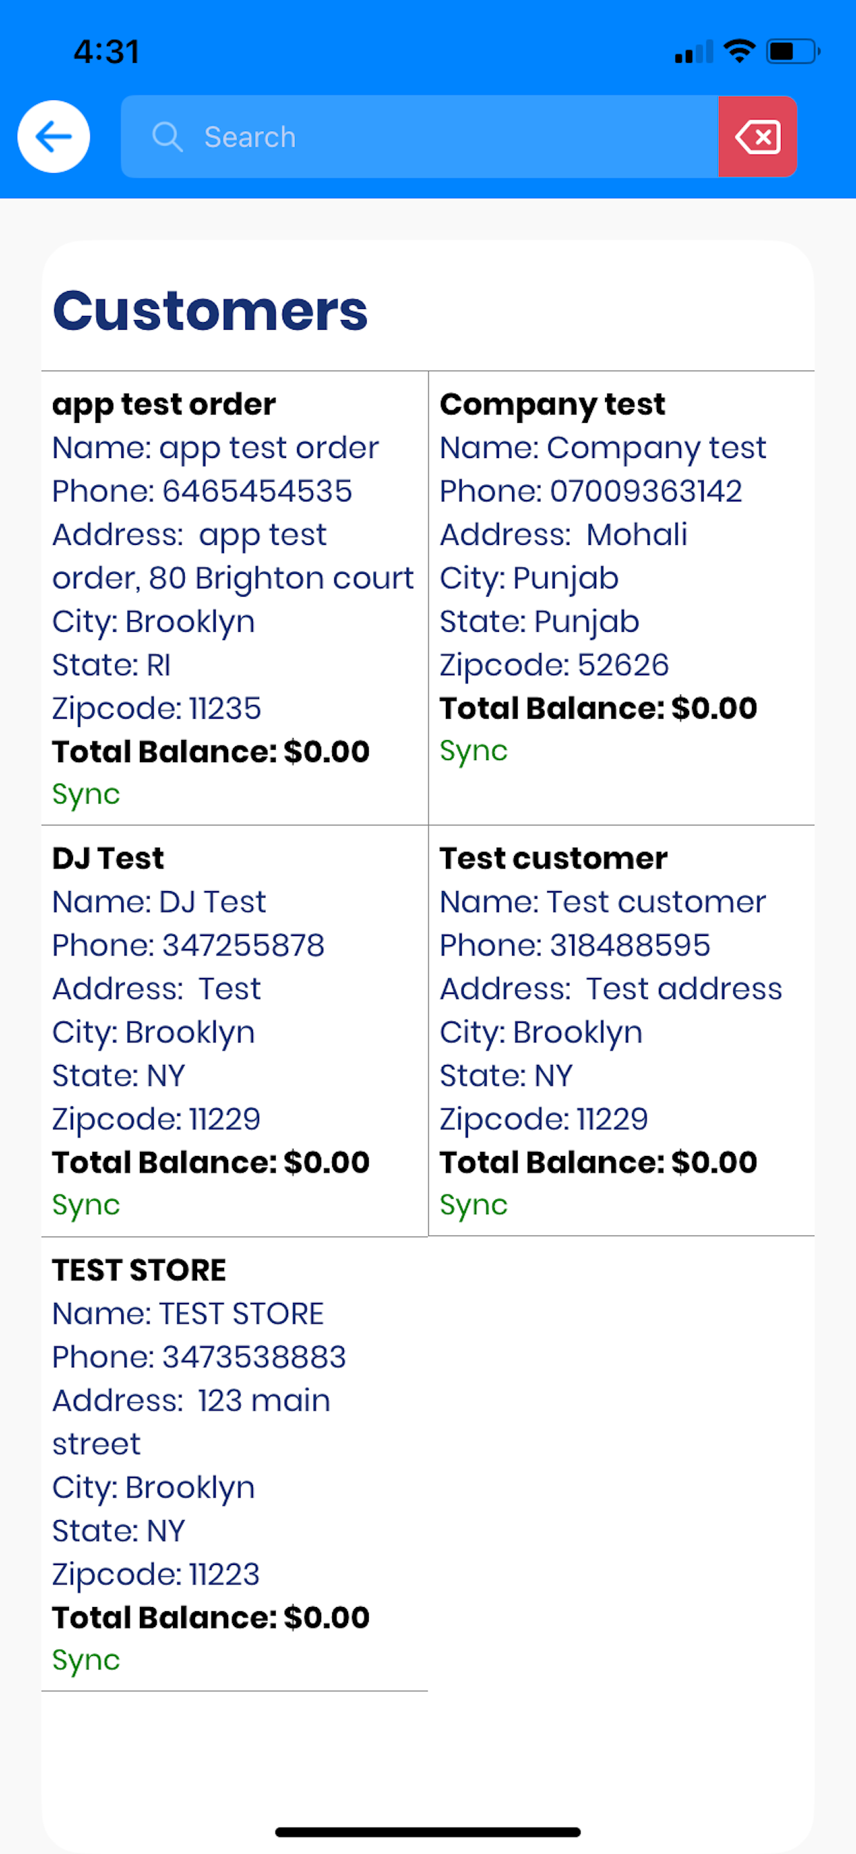Clear search with the red backspace icon

coord(757,137)
